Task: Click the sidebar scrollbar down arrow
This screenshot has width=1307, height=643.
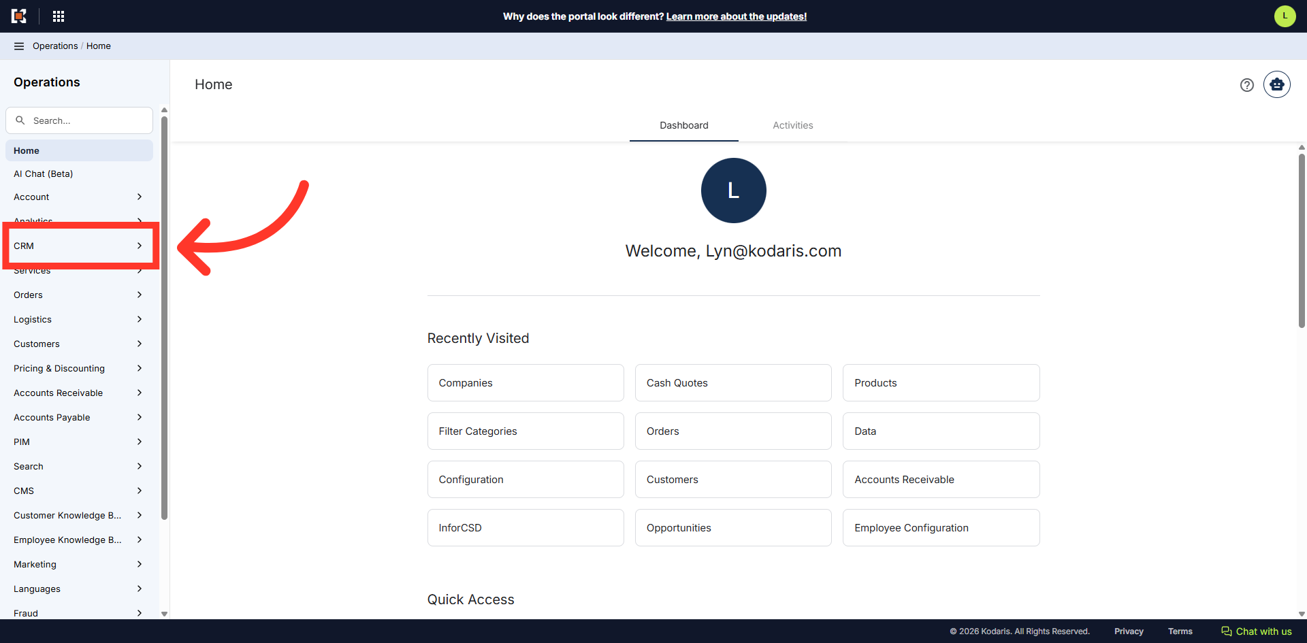Action: click(164, 614)
